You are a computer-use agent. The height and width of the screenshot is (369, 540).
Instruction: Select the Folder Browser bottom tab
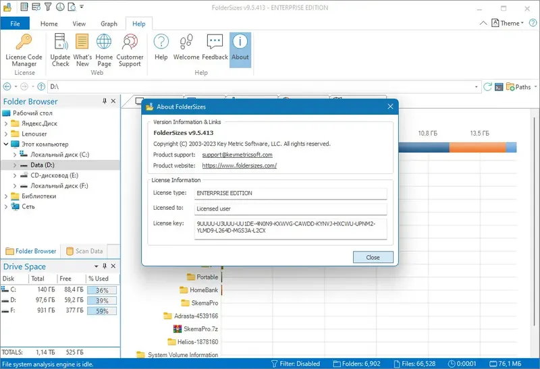tap(31, 251)
